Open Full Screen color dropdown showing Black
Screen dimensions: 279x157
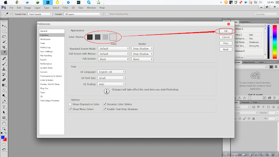(x=113, y=59)
